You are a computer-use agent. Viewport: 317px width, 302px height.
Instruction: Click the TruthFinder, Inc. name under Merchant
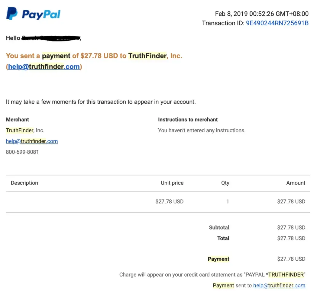tap(25, 130)
